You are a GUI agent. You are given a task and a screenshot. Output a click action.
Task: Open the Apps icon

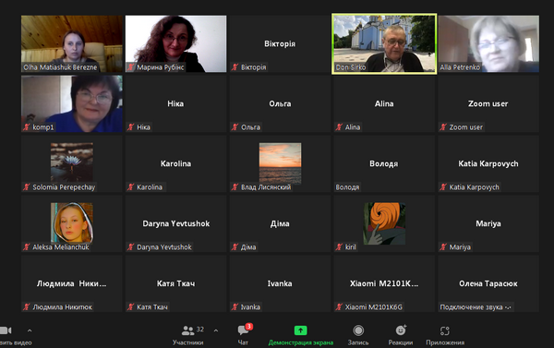(445, 330)
